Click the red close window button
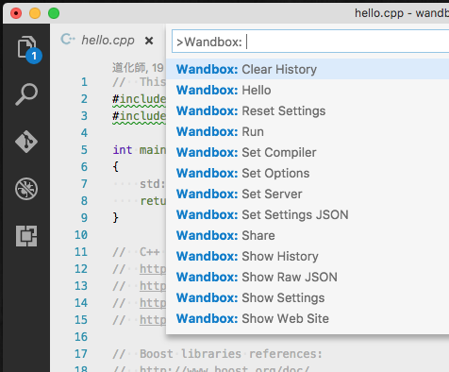449x372 pixels. [x=16, y=13]
